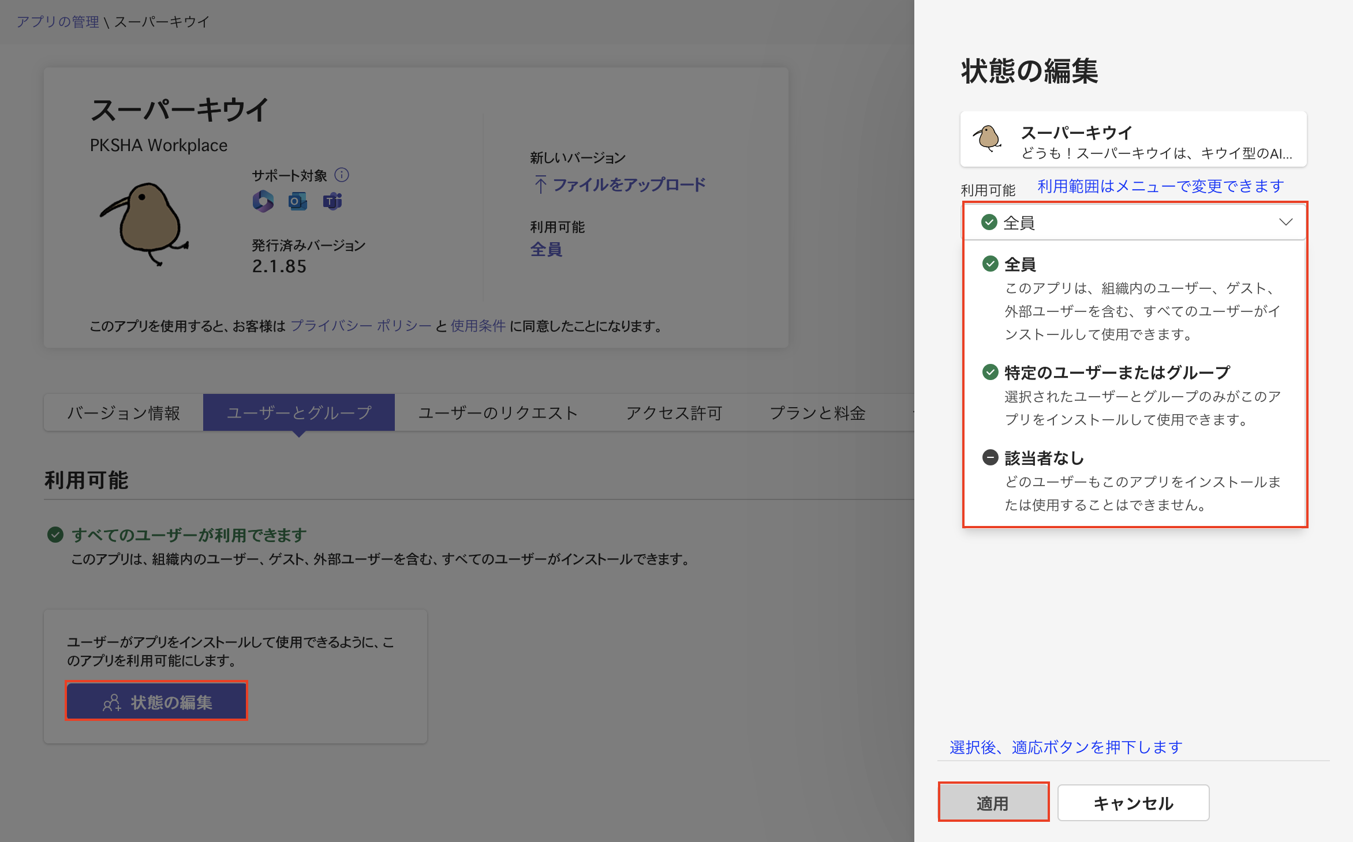
Task: Select 特定のユーザーまたはグループ option
Action: tap(1134, 396)
